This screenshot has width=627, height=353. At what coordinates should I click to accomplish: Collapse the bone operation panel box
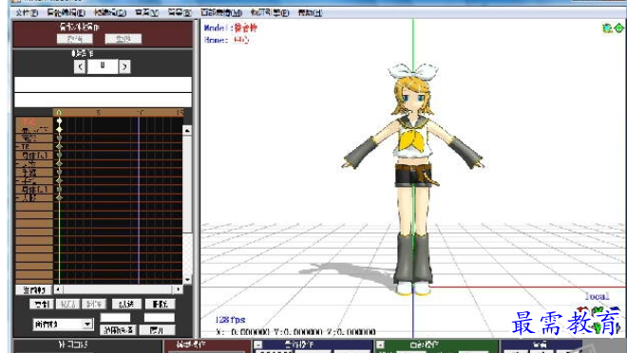tap(258, 344)
